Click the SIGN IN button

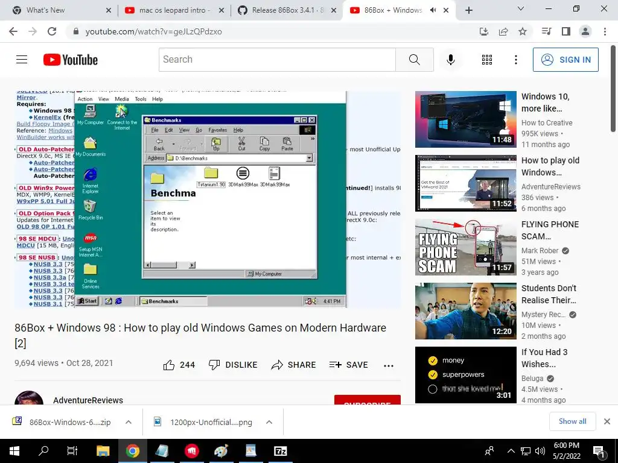565,60
